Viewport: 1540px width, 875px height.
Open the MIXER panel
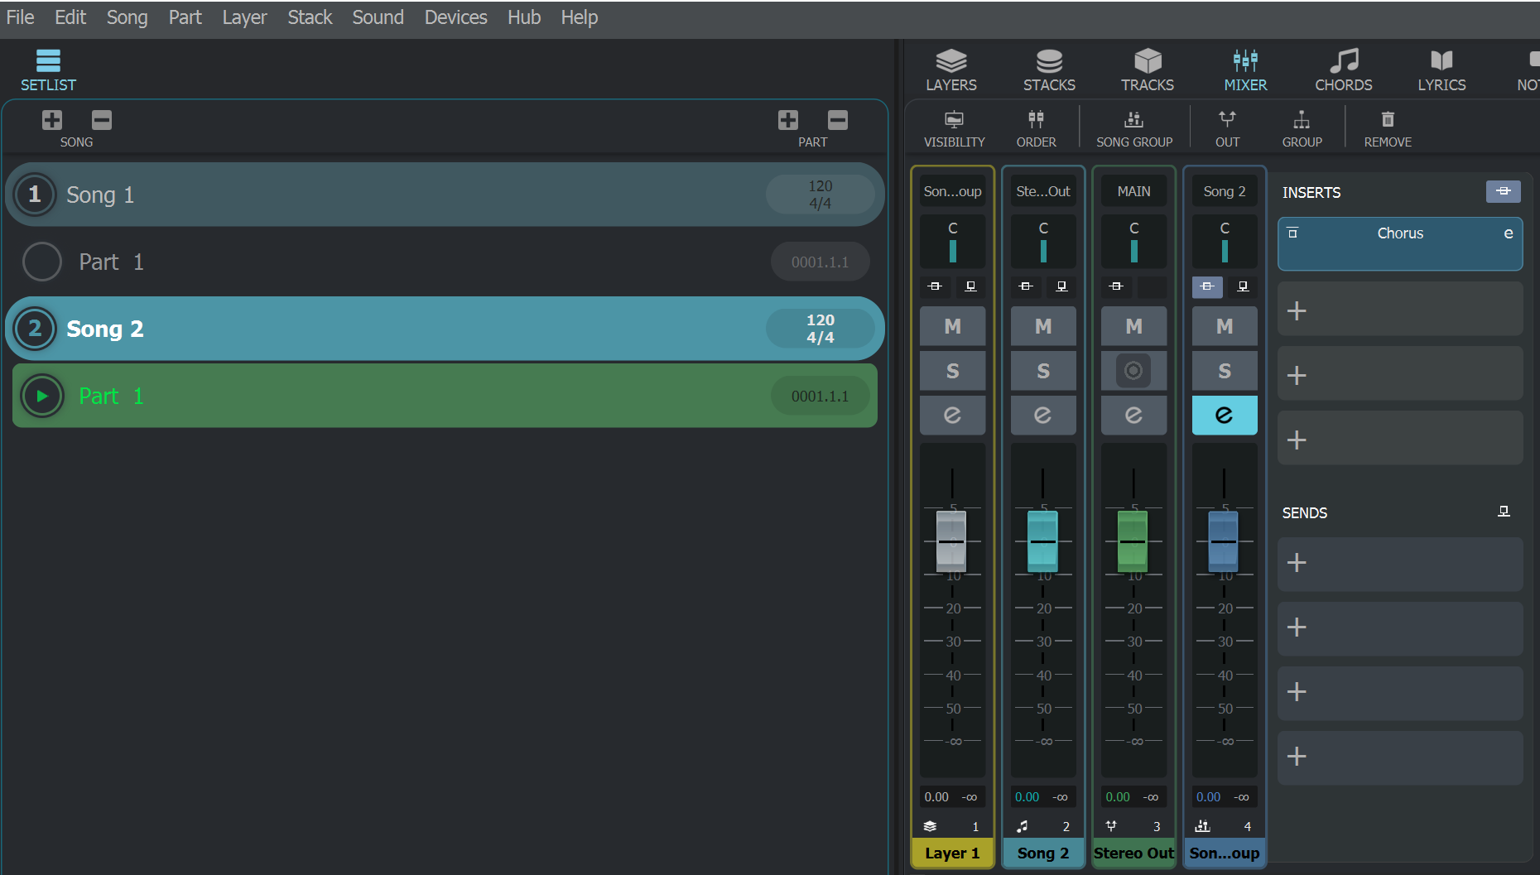click(1245, 70)
